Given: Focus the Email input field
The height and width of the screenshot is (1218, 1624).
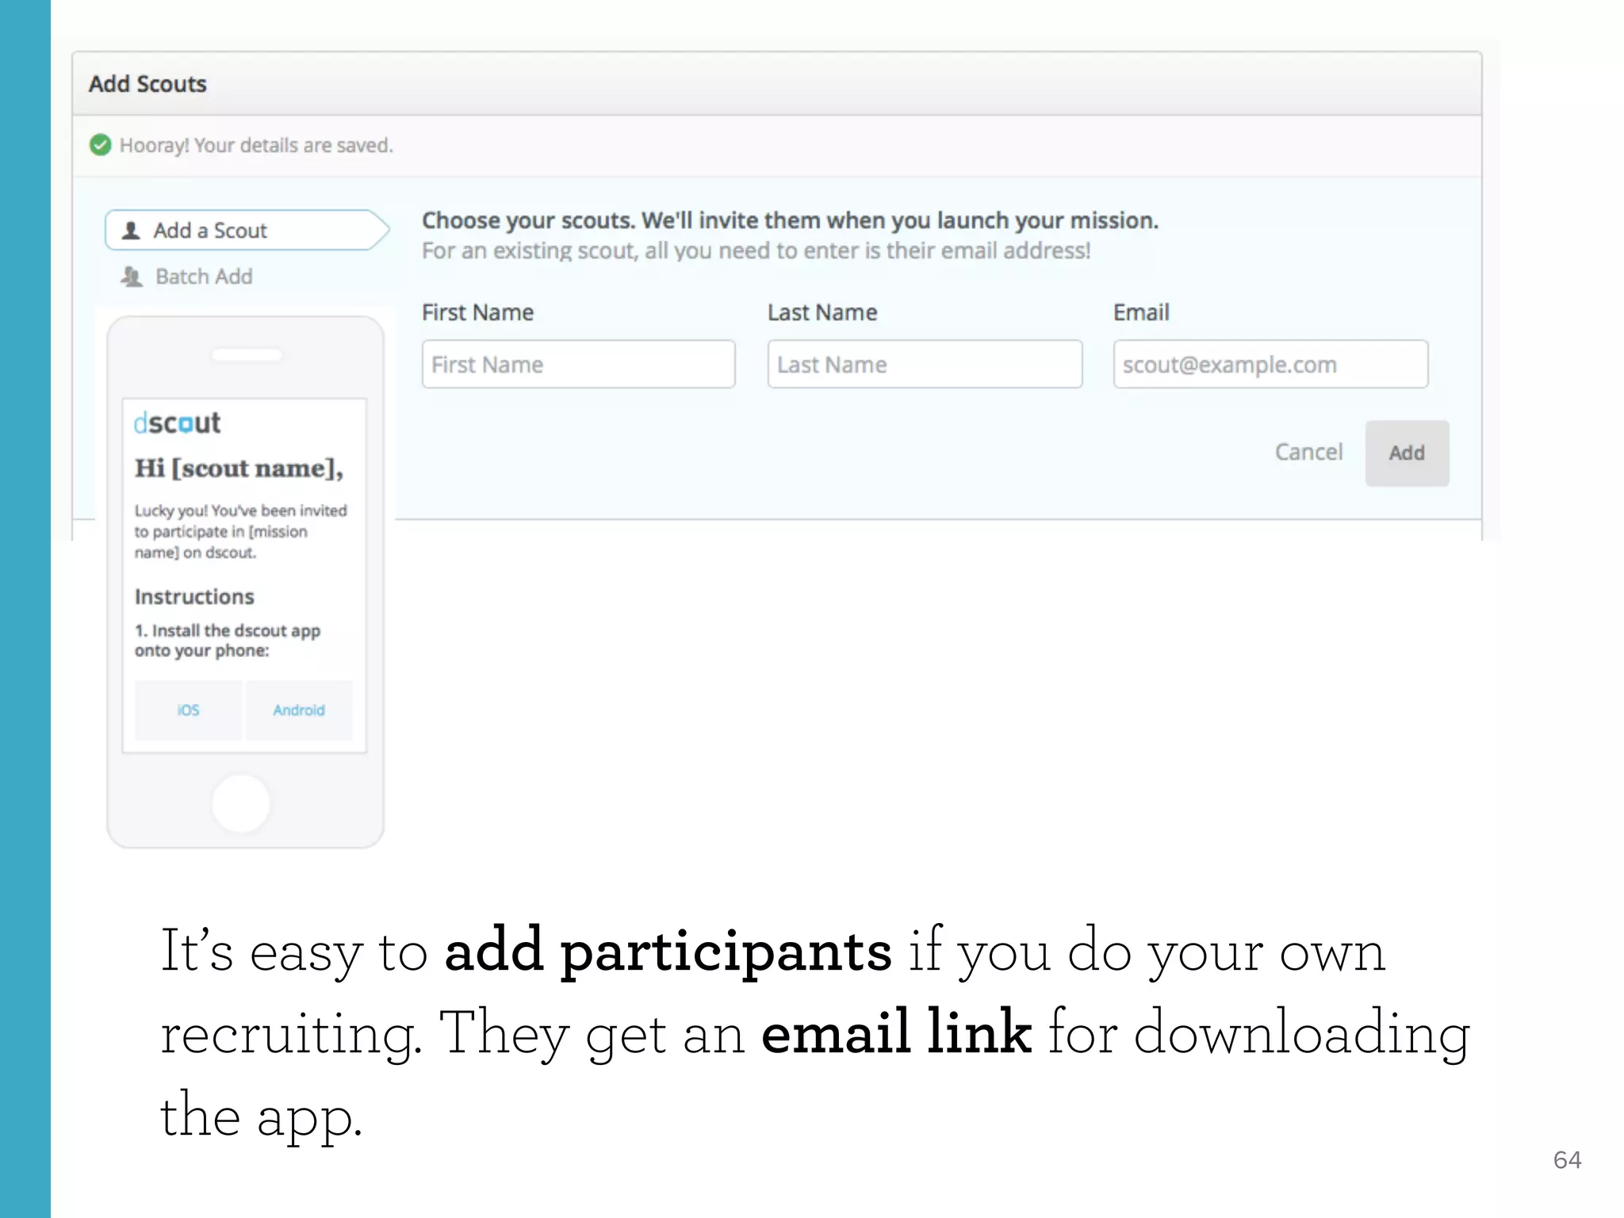Looking at the screenshot, I should point(1270,364).
